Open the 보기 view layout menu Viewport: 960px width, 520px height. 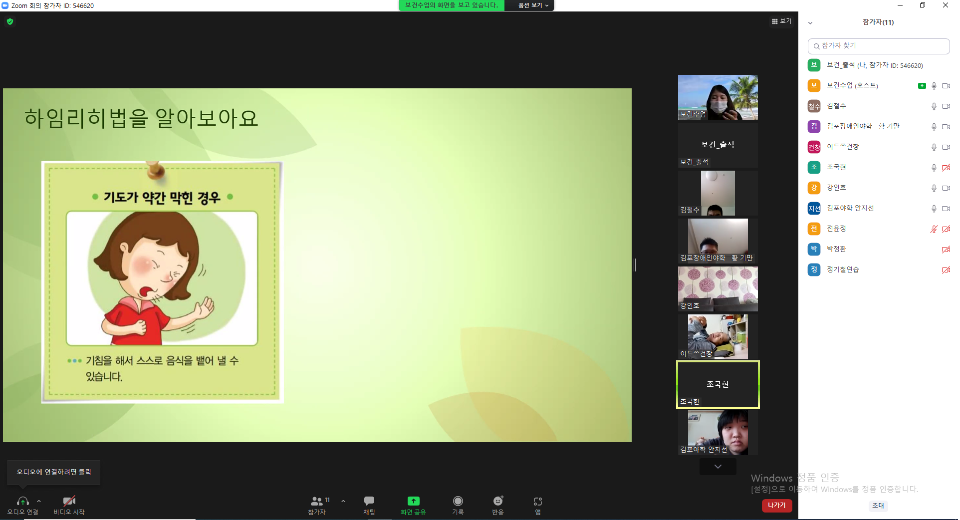781,21
